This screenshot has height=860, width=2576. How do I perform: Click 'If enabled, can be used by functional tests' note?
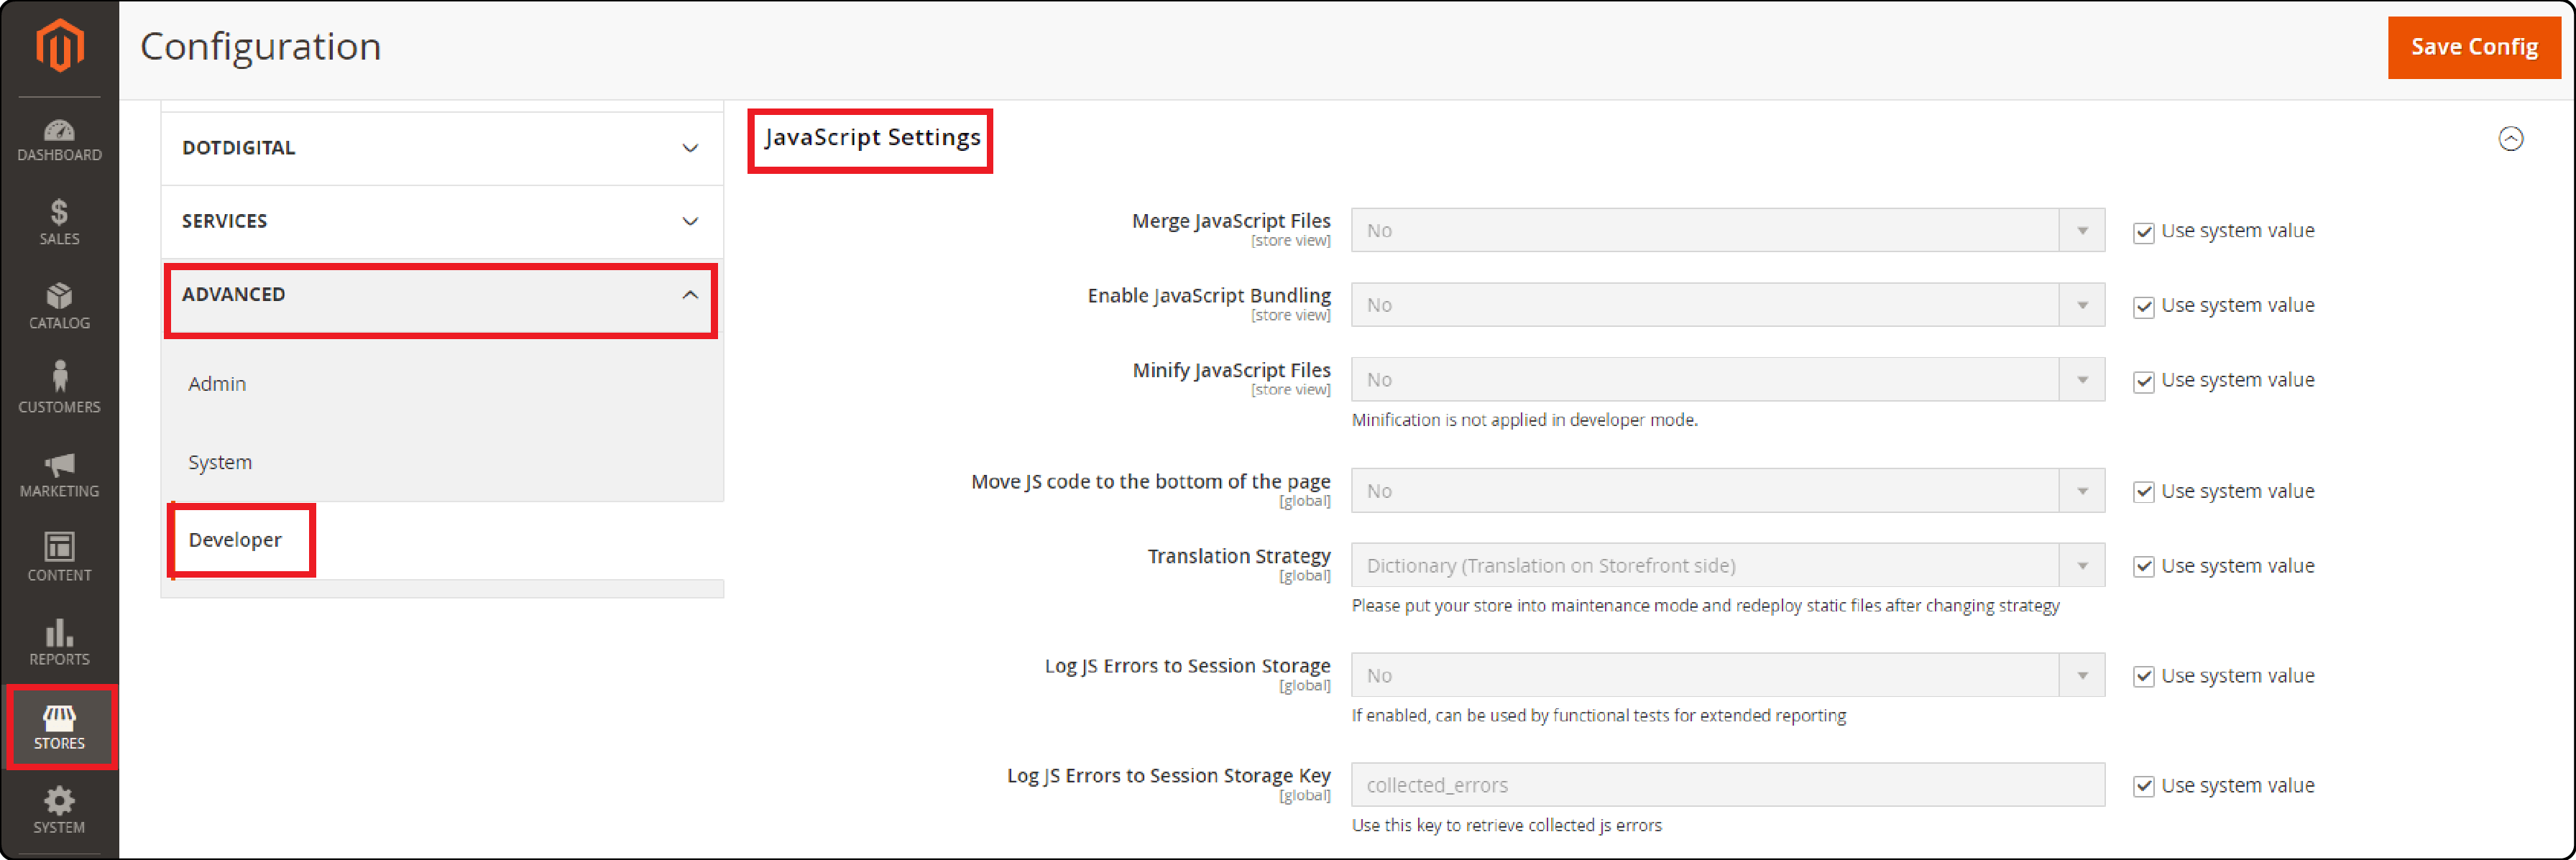[1598, 715]
